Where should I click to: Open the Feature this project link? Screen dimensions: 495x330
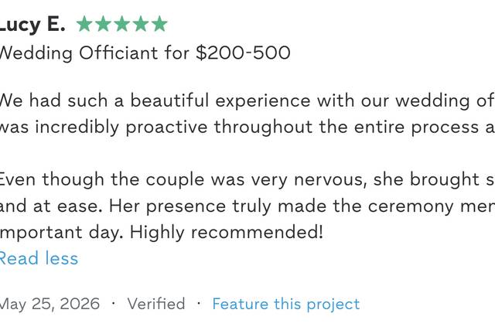[286, 304]
